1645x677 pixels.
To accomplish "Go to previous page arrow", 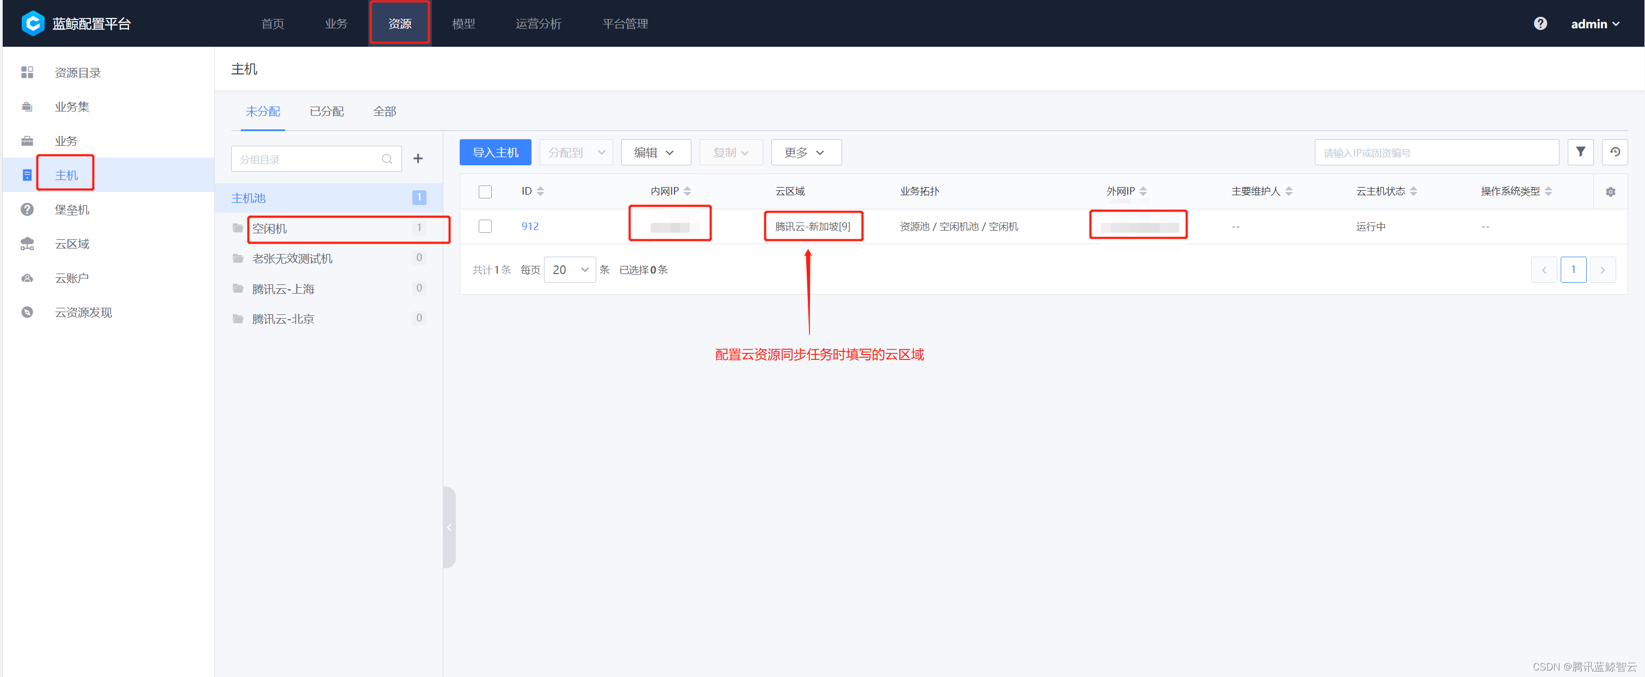I will tap(1543, 269).
